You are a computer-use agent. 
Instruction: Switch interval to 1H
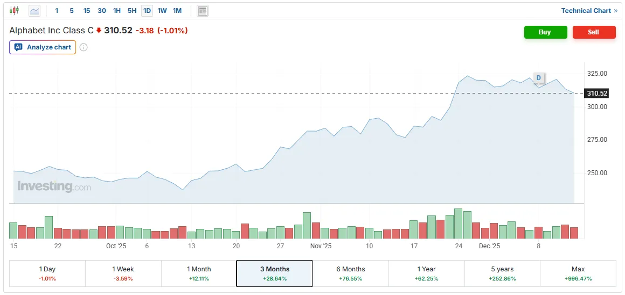pyautogui.click(x=117, y=10)
